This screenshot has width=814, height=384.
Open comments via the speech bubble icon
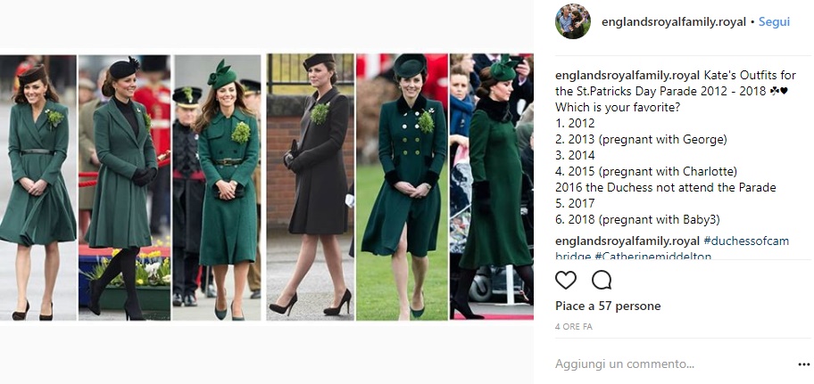602,281
